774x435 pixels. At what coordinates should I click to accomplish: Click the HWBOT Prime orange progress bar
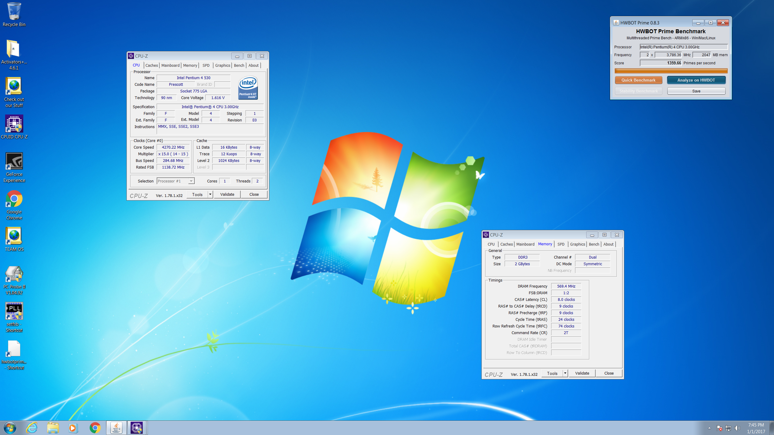click(671, 71)
